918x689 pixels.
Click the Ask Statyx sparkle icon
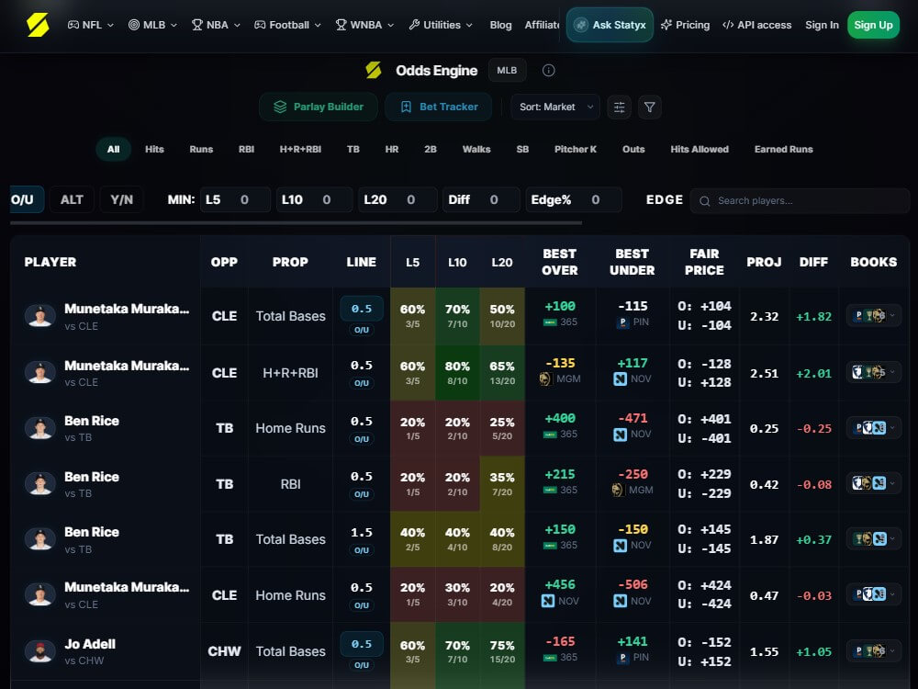click(x=581, y=25)
